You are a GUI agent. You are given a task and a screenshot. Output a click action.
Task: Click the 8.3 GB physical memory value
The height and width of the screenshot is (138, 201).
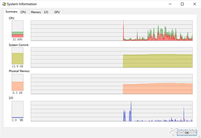pyautogui.click(x=17, y=93)
